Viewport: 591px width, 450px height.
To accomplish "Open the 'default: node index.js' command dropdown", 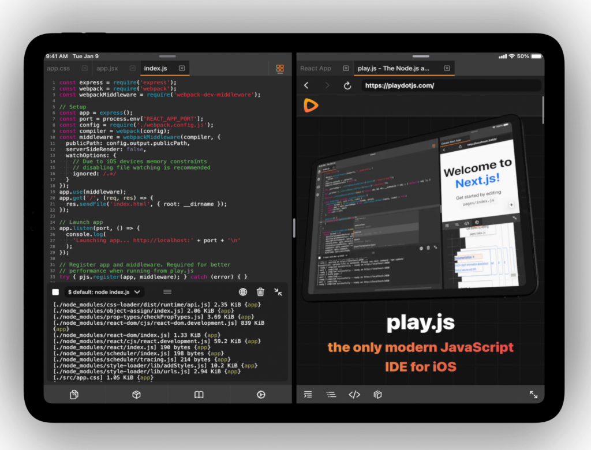I will pyautogui.click(x=104, y=292).
